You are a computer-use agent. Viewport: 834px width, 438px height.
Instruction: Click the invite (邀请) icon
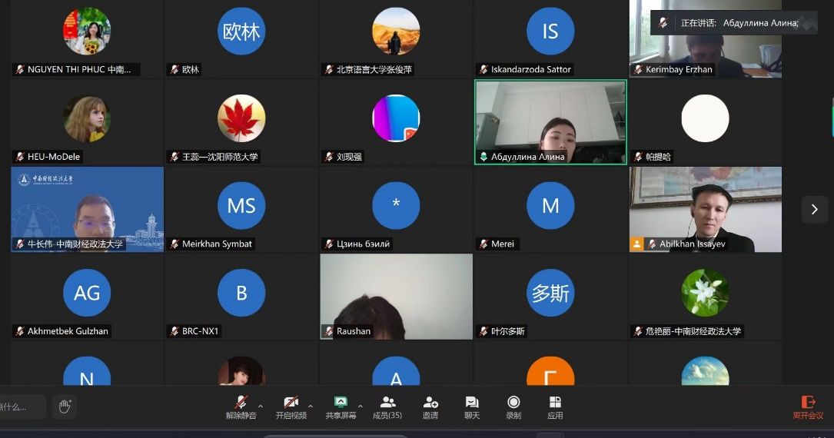[430, 406]
